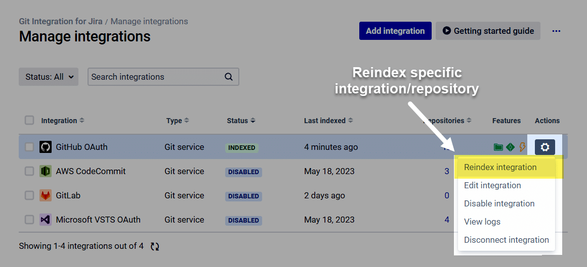Screen dimensions: 587x267
Task: Click the orange lightning bolt feature icon
Action: [x=522, y=147]
